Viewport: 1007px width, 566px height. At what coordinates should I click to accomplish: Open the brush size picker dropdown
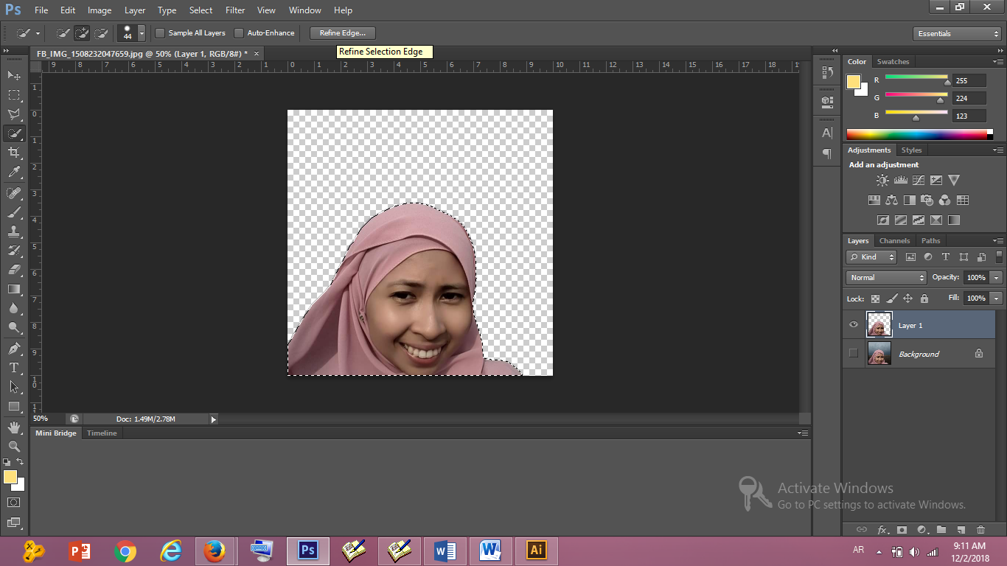click(x=140, y=32)
